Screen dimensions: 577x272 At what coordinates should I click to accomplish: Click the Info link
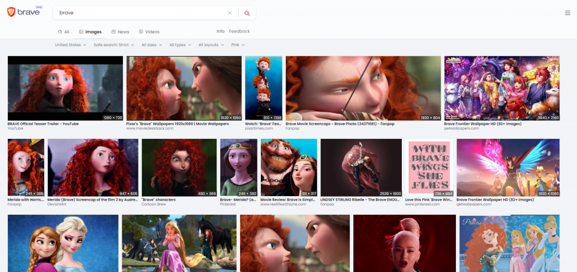(x=220, y=31)
